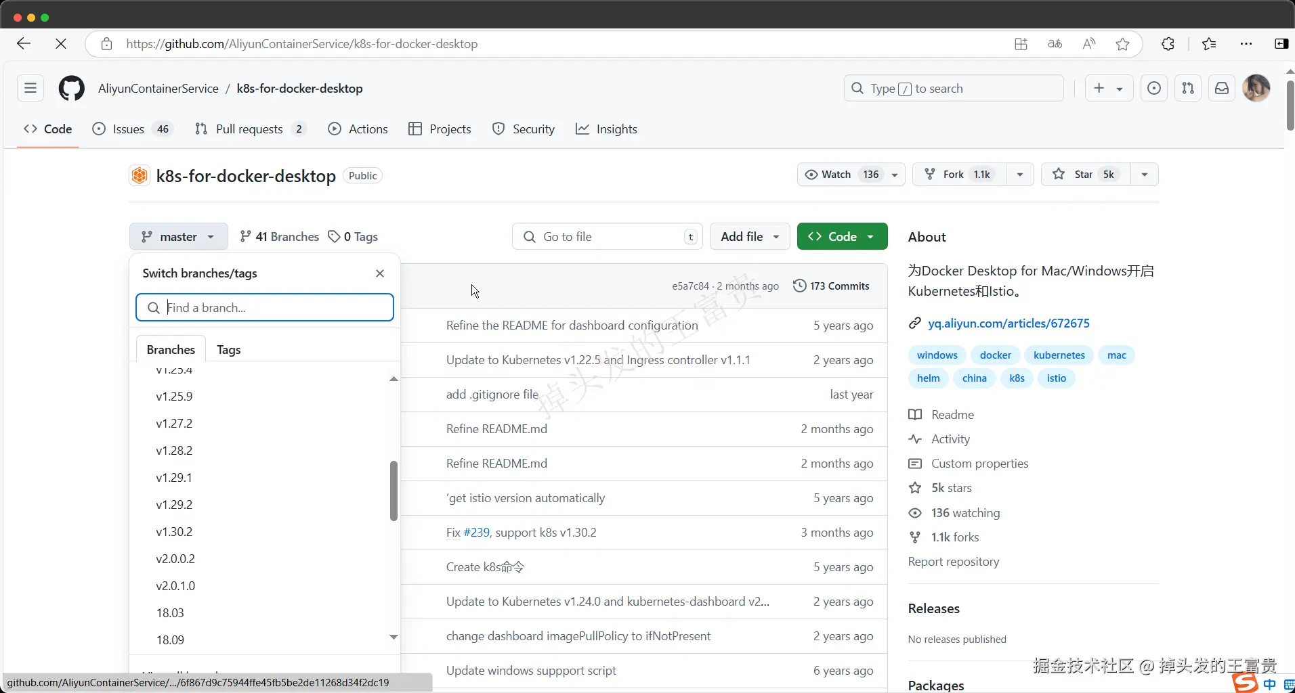Viewport: 1295px width, 693px height.
Task: Click the Sogou input method icon
Action: [1244, 683]
